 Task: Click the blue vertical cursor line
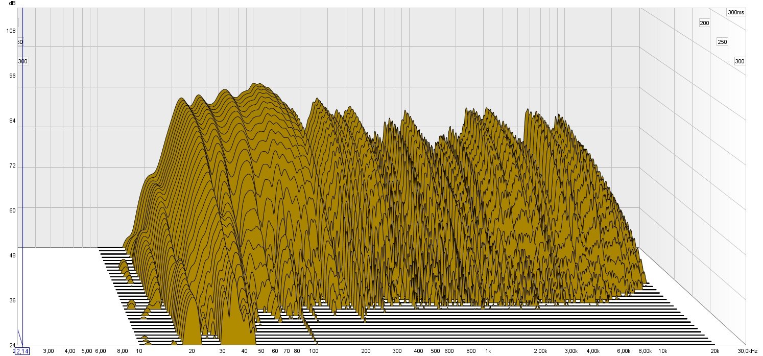pos(23,179)
